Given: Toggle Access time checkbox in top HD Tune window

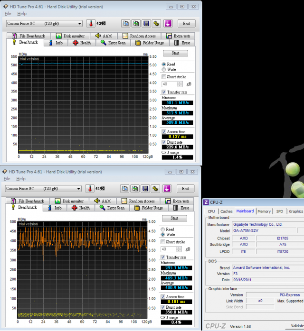Looking at the screenshot, I should point(164,131).
